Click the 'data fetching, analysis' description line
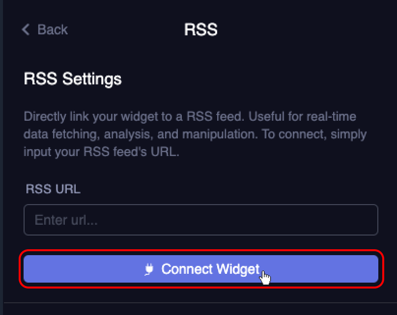 pyautogui.click(x=195, y=134)
